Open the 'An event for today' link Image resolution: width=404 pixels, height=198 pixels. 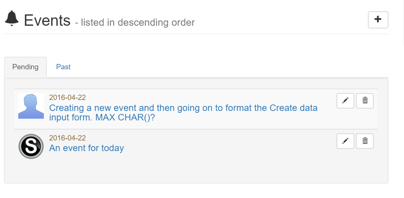pyautogui.click(x=87, y=148)
